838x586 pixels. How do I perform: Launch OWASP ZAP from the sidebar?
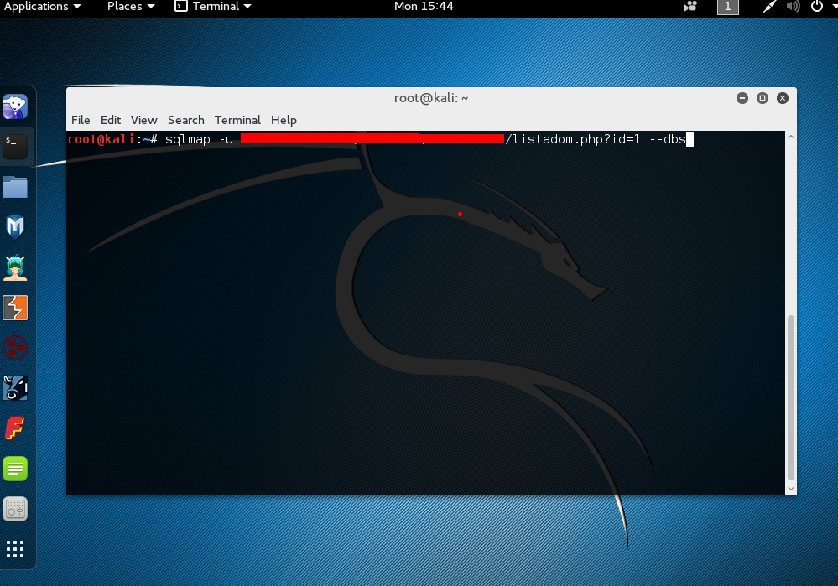tap(16, 387)
